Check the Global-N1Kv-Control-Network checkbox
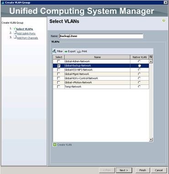 point(58,78)
